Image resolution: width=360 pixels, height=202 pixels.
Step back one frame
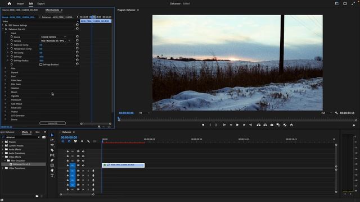231,125
